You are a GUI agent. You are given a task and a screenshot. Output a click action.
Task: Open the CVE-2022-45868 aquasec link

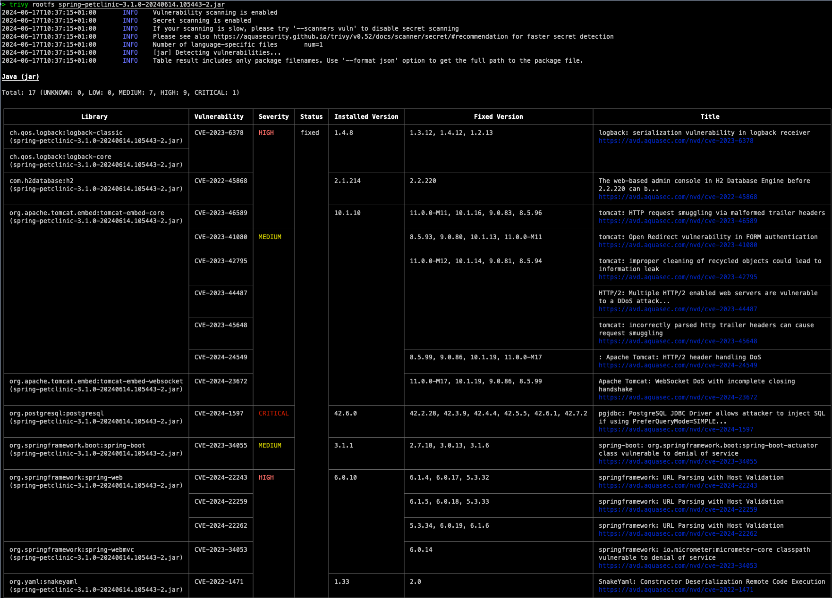(x=678, y=197)
